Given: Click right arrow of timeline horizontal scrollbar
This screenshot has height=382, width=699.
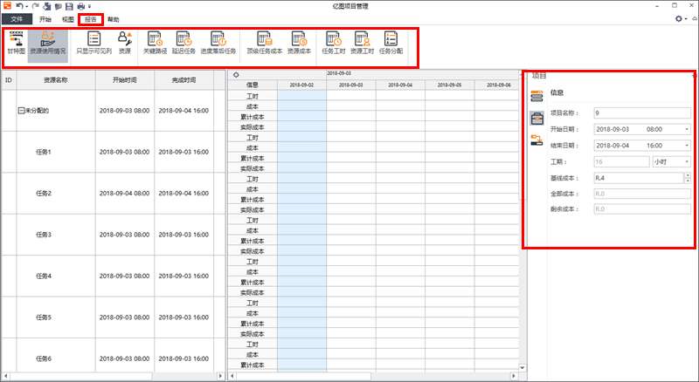Looking at the screenshot, I should point(514,376).
